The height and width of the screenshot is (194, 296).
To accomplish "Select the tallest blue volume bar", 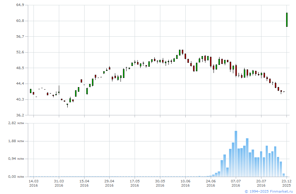I will click(x=236, y=153).
